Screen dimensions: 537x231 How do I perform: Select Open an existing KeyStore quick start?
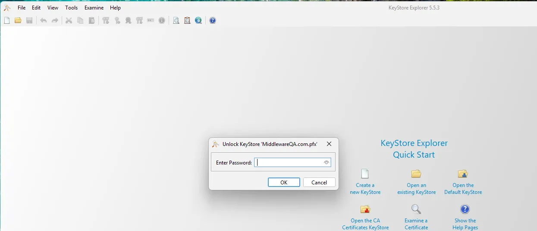click(x=416, y=182)
